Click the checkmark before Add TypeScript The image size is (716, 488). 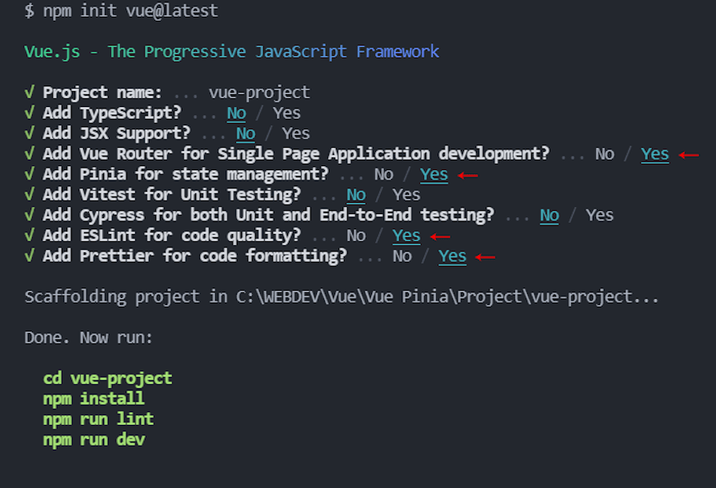tap(30, 113)
